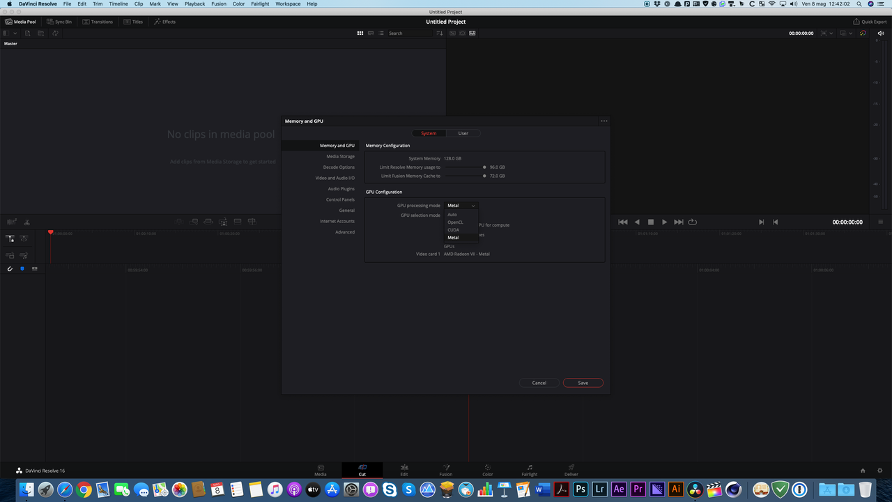
Task: Jump to the first frame in viewer
Action: click(624, 222)
